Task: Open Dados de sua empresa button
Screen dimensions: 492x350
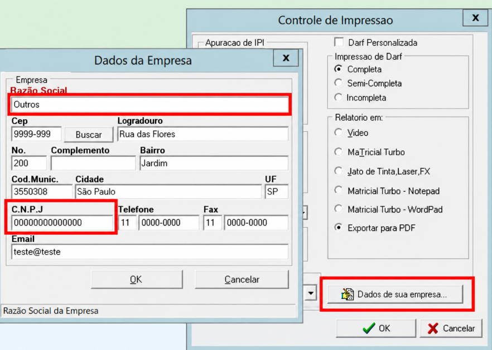Action: tap(395, 294)
